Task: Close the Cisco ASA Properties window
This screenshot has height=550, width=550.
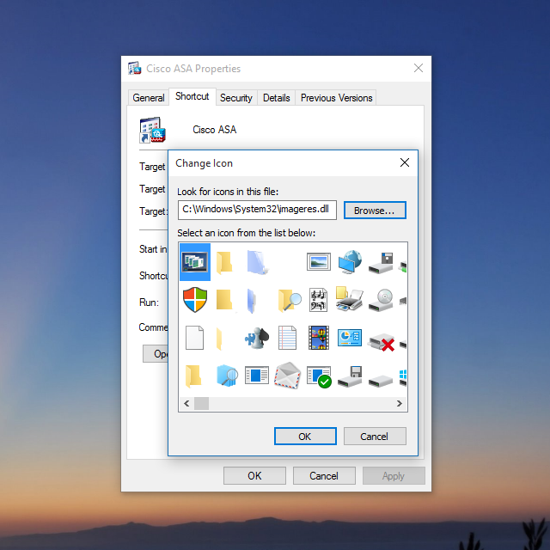Action: point(419,69)
